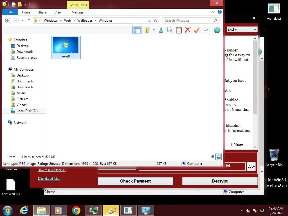Viewport: 288px width, 216px height.
Task: Open the .text.WNCRY file on desktop
Action: [x=11, y=187]
